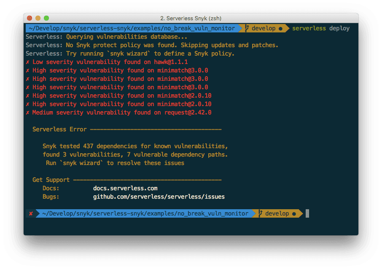The width and height of the screenshot is (382, 269).
Task: Open the docs.serverless.com link
Action: (125, 188)
